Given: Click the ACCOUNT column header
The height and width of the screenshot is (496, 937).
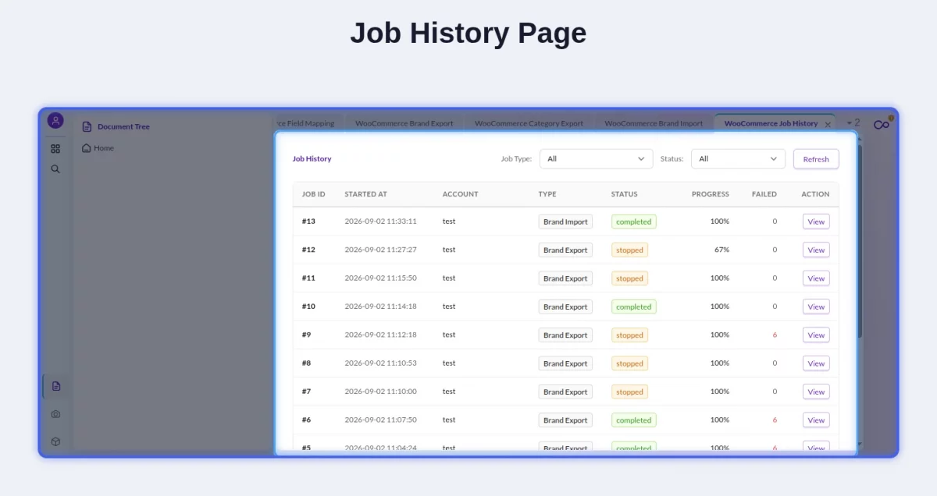Looking at the screenshot, I should coord(460,194).
